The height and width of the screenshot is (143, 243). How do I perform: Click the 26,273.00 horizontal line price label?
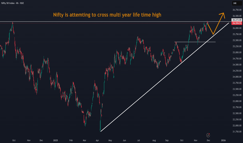click(x=235, y=20)
